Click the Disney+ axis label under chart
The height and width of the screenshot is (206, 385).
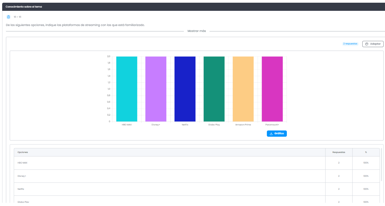[x=156, y=125]
